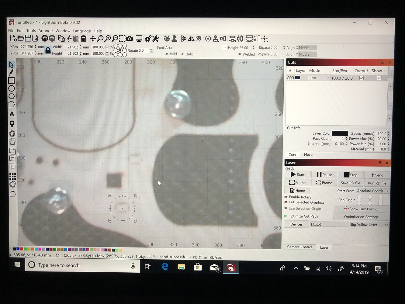
Task: Enable the Rotary option
Action: coord(286,197)
